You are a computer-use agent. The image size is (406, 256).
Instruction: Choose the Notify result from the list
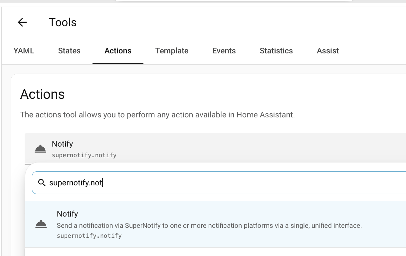click(x=216, y=224)
